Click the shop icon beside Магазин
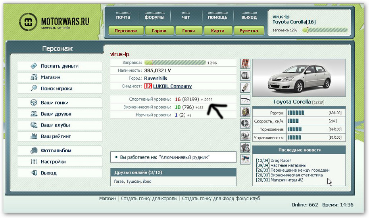Screen dimensions: 369x218 pyautogui.click(x=34, y=77)
